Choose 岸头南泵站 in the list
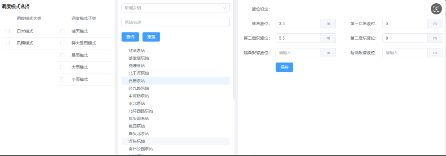The height and width of the screenshot is (156, 446). pyautogui.click(x=175, y=119)
